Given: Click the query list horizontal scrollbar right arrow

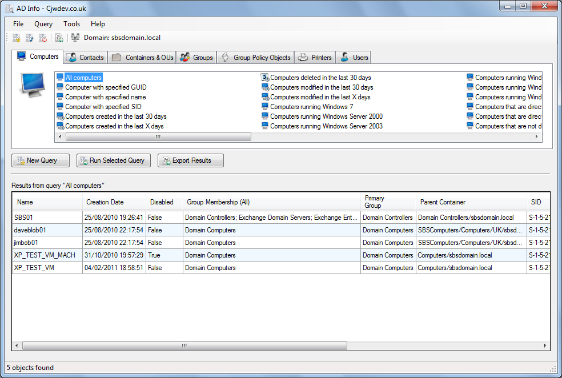Looking at the screenshot, I should click(x=536, y=137).
